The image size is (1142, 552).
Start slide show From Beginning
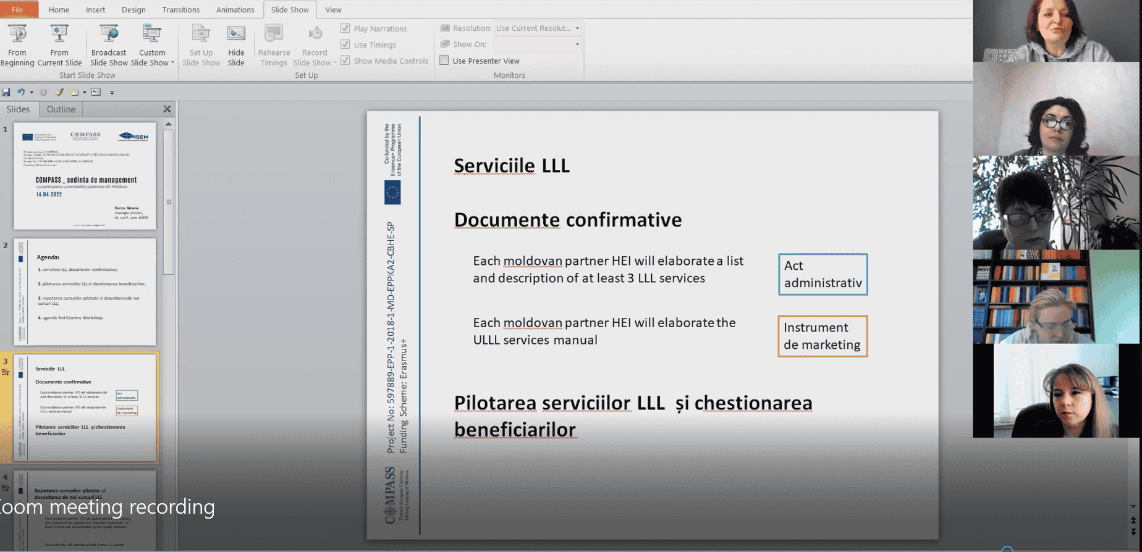pyautogui.click(x=17, y=45)
